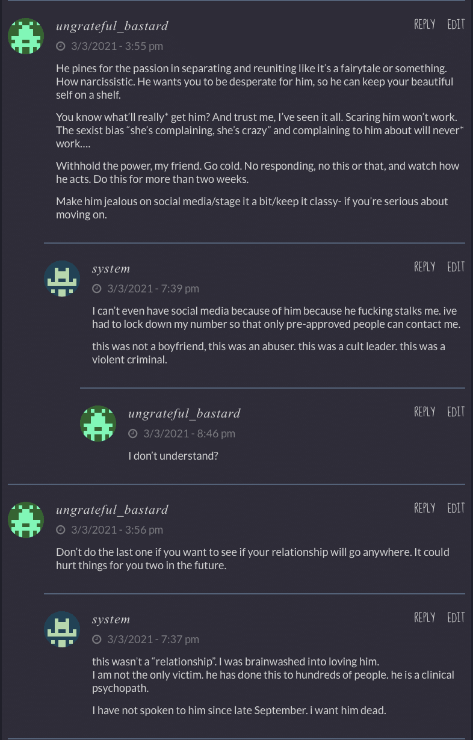Click the clock icon beside the 3:55 pm timestamp
This screenshot has width=473, height=740.
[61, 46]
